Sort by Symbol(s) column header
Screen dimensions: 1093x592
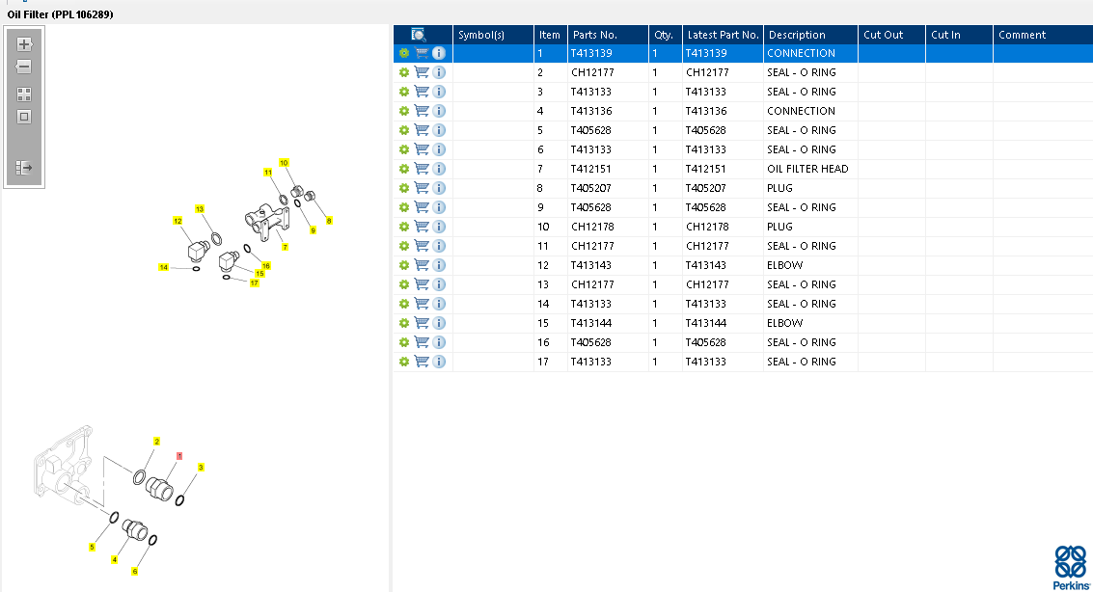point(493,35)
